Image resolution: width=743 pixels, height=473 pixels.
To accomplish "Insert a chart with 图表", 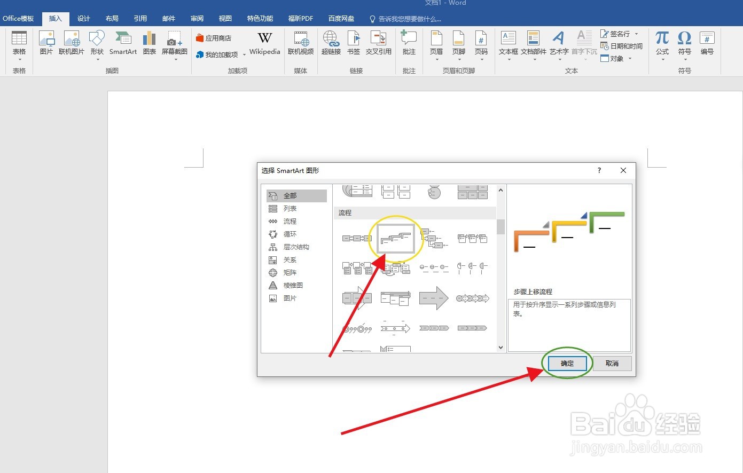I will click(x=150, y=43).
